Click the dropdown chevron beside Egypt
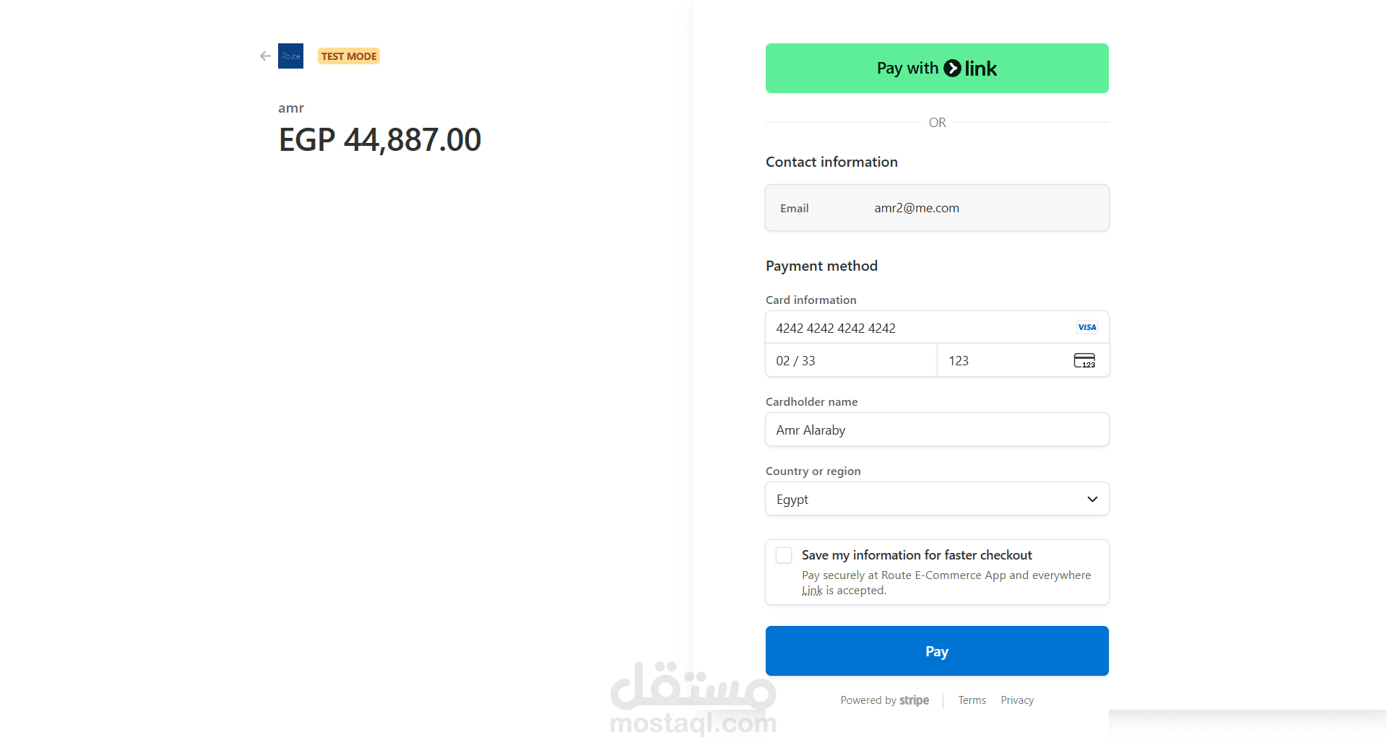The width and height of the screenshot is (1387, 753). [1092, 500]
